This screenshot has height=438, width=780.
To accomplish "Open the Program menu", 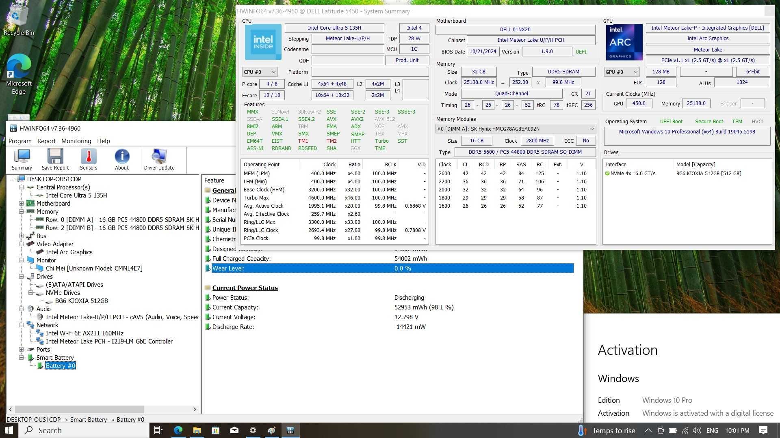I will [x=20, y=141].
